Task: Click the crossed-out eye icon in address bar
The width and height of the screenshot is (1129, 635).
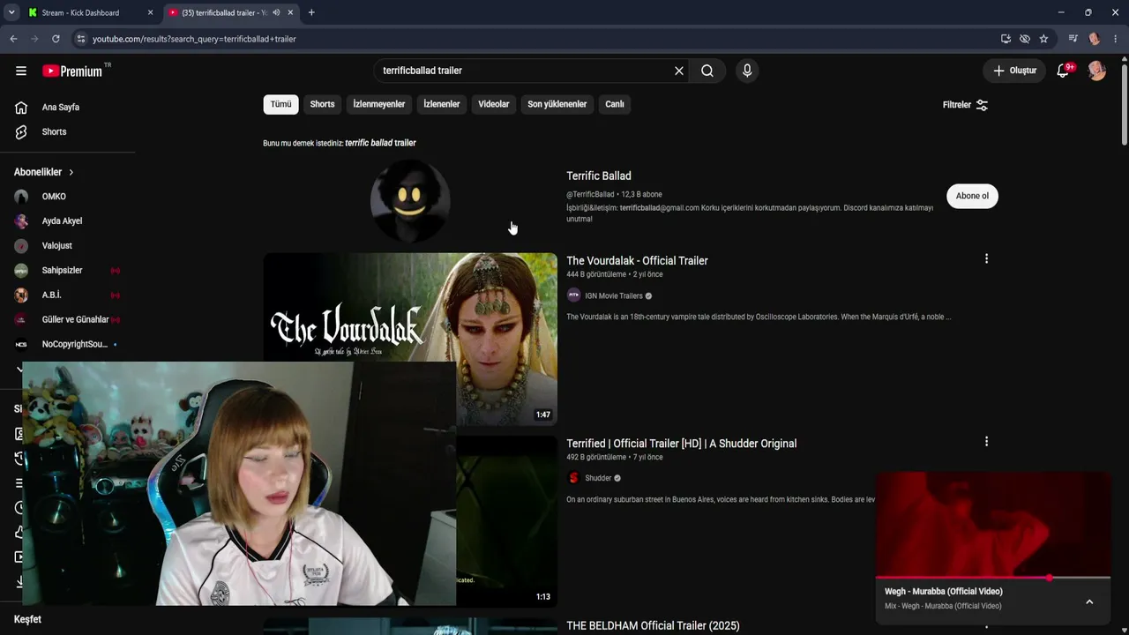Action: coord(1025,39)
